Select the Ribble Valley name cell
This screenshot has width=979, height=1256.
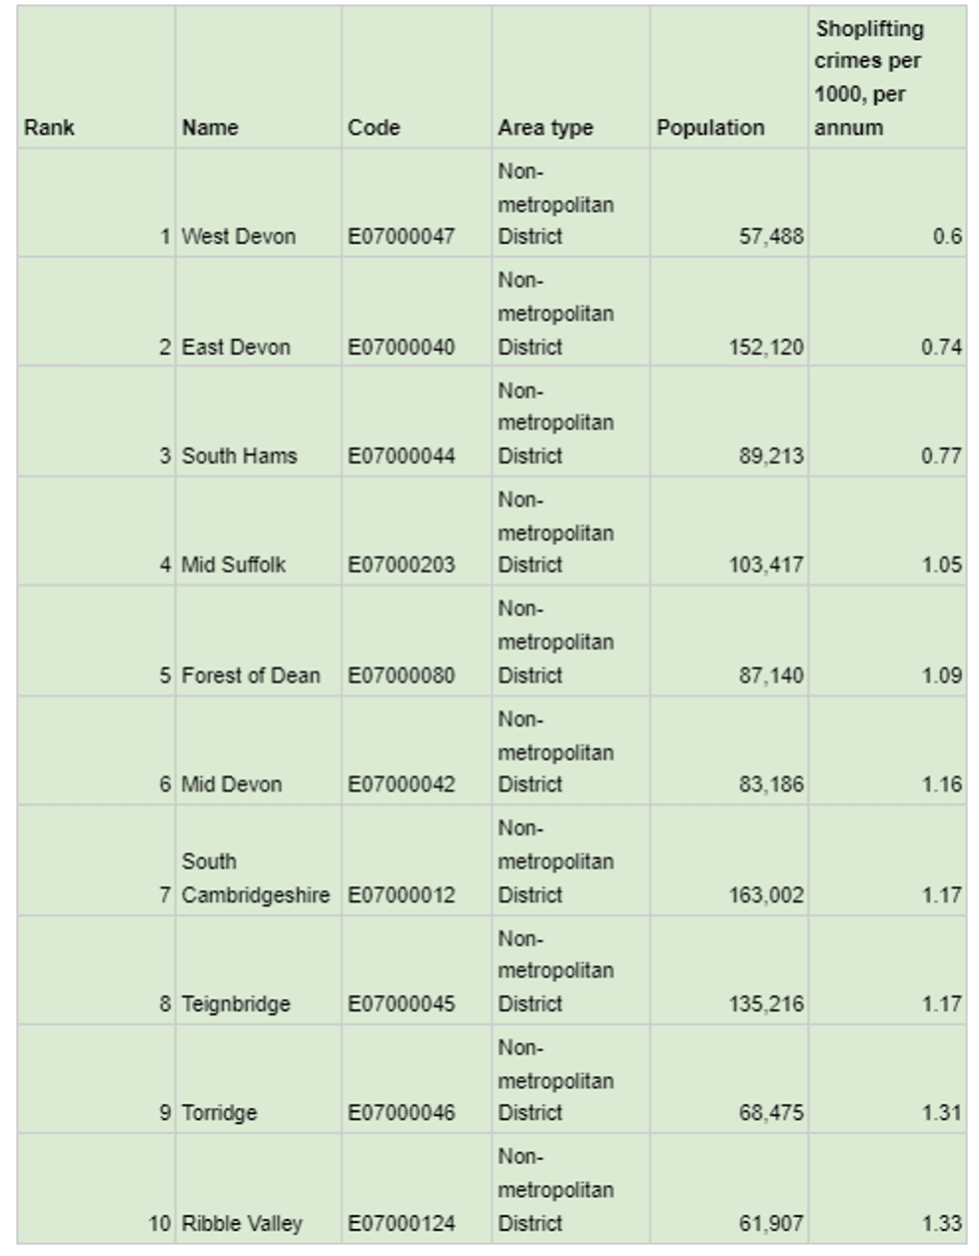242,1223
